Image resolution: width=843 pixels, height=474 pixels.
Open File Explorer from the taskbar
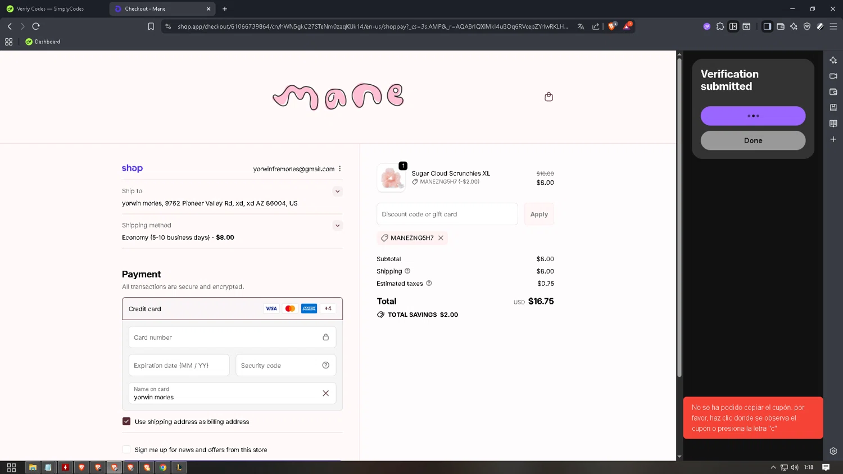[x=33, y=467]
